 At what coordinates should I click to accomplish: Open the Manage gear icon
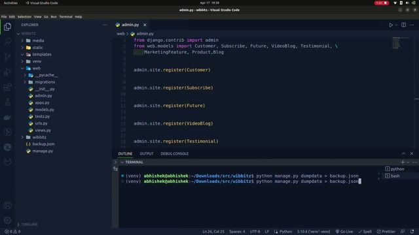click(7, 221)
